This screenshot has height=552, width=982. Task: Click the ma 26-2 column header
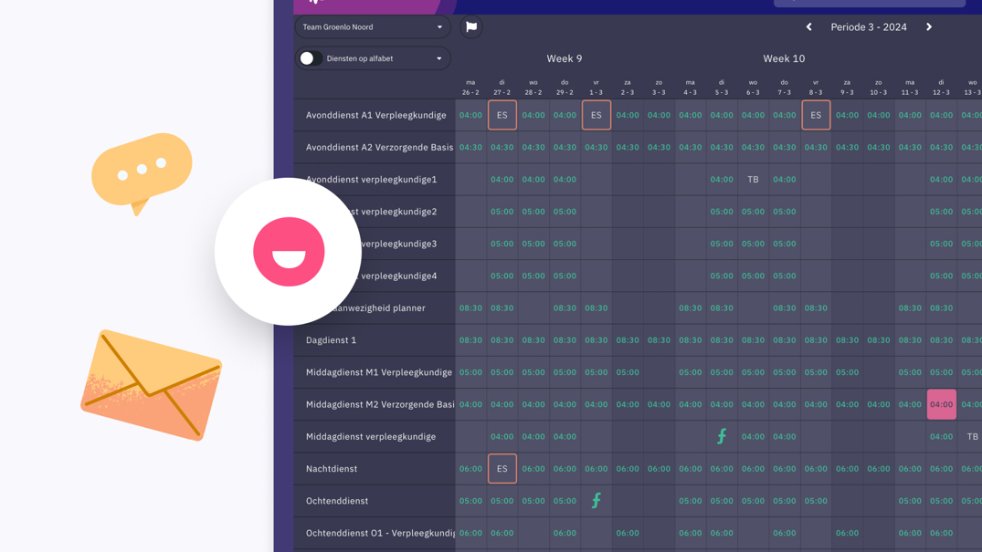(470, 87)
